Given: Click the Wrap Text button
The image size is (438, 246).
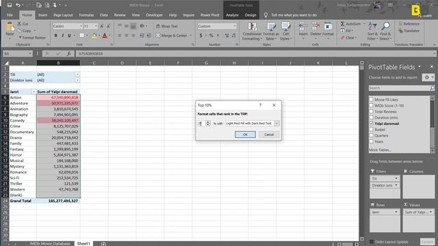Looking at the screenshot, I should 167,26.
